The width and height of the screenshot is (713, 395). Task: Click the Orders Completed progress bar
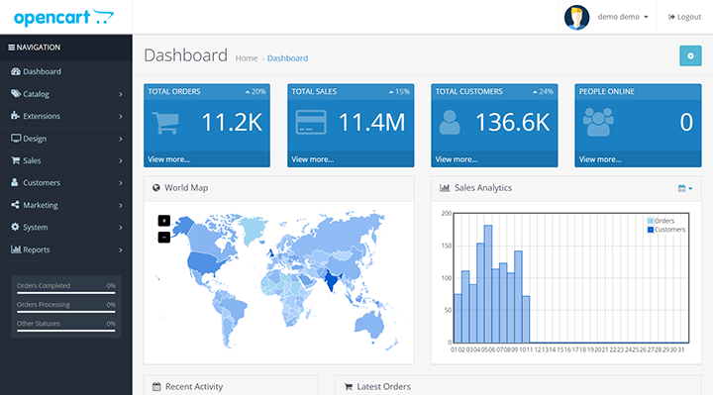pyautogui.click(x=66, y=293)
